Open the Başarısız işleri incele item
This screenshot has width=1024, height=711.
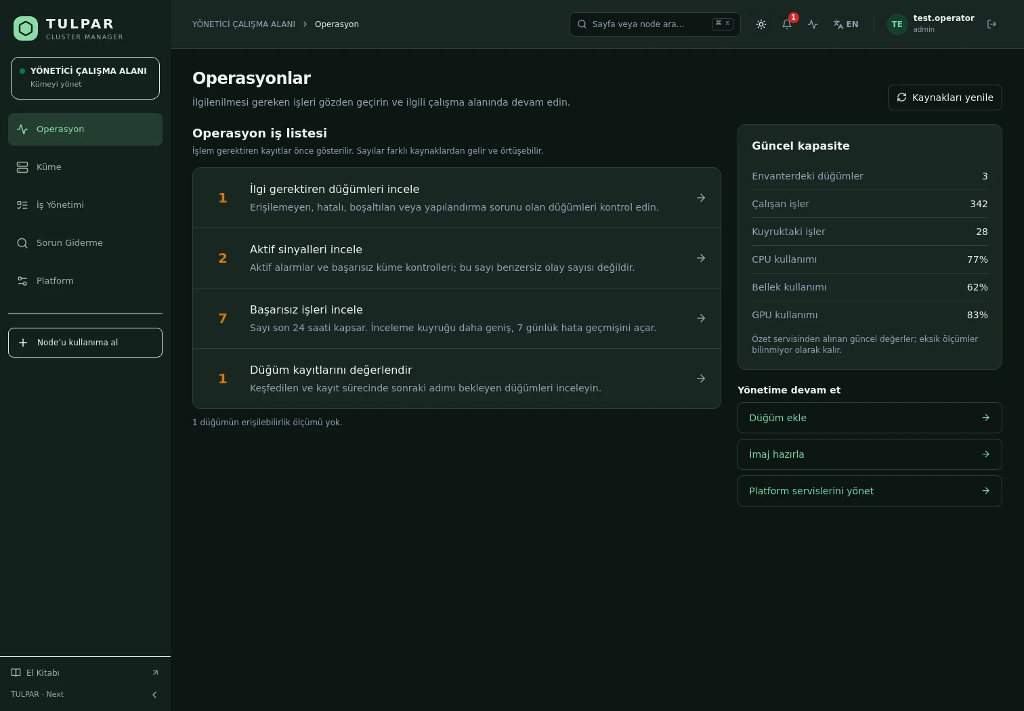pyautogui.click(x=456, y=318)
